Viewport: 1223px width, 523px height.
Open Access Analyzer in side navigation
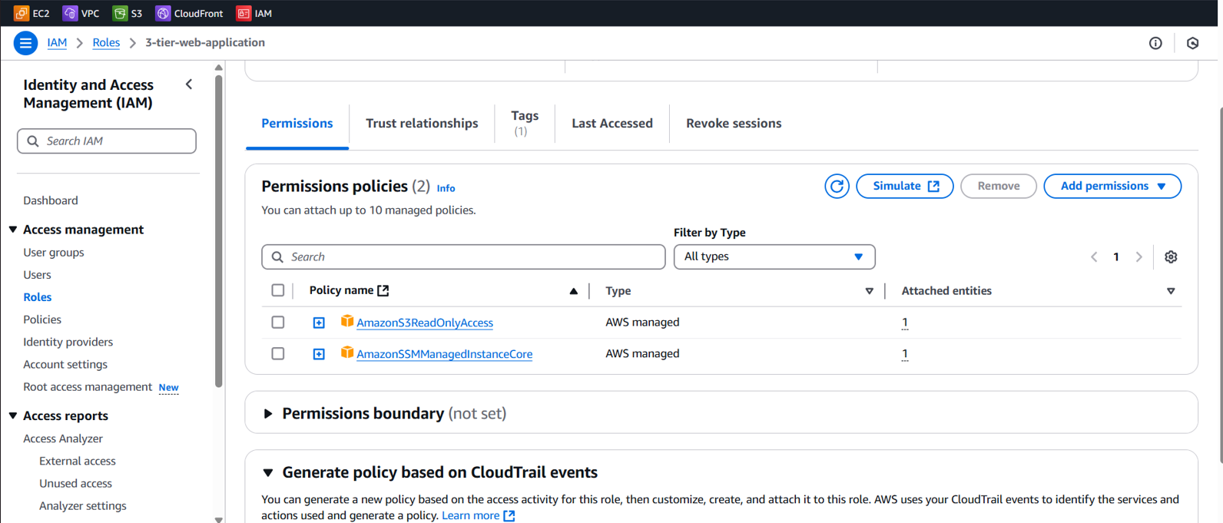pyautogui.click(x=63, y=439)
